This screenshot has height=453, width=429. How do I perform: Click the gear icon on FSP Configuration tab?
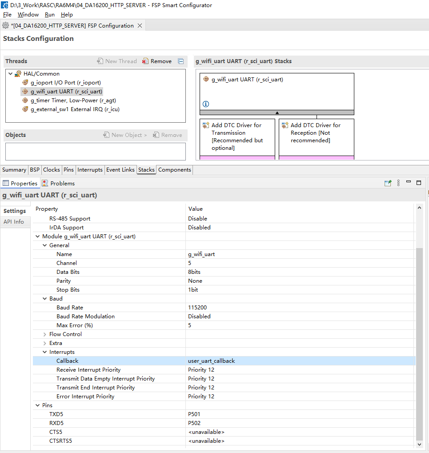(5, 25)
